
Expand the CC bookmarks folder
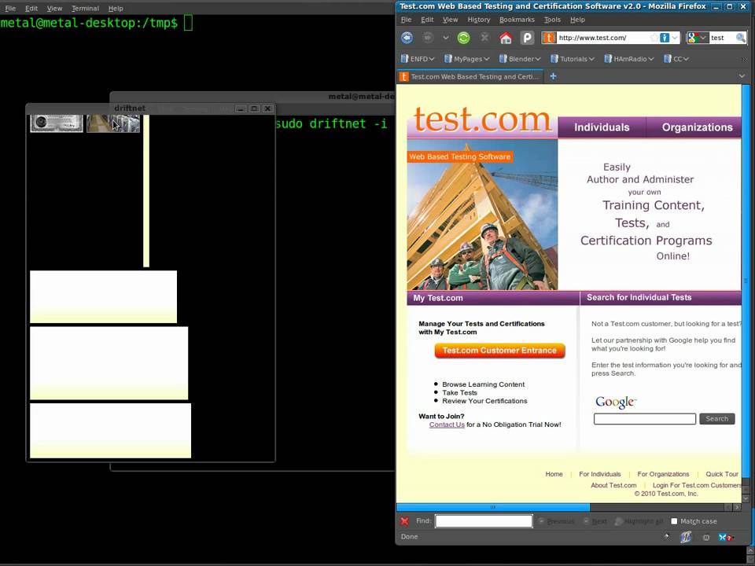pos(676,59)
